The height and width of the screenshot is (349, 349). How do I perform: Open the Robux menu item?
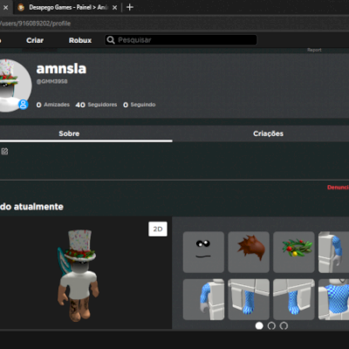point(80,40)
